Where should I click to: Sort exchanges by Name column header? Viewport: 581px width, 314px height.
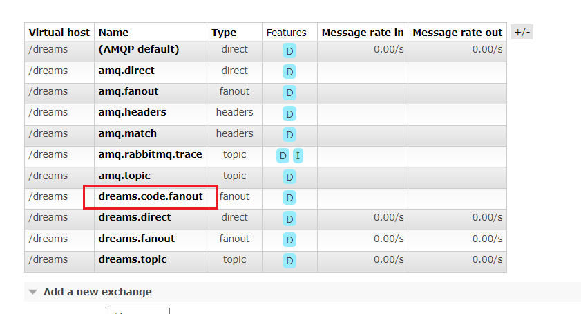(113, 33)
